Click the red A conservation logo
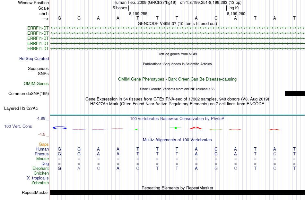Viewport: 305px width, 200px height. click(x=196, y=128)
